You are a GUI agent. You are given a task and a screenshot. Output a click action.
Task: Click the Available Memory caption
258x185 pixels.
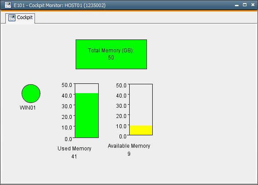129,146
